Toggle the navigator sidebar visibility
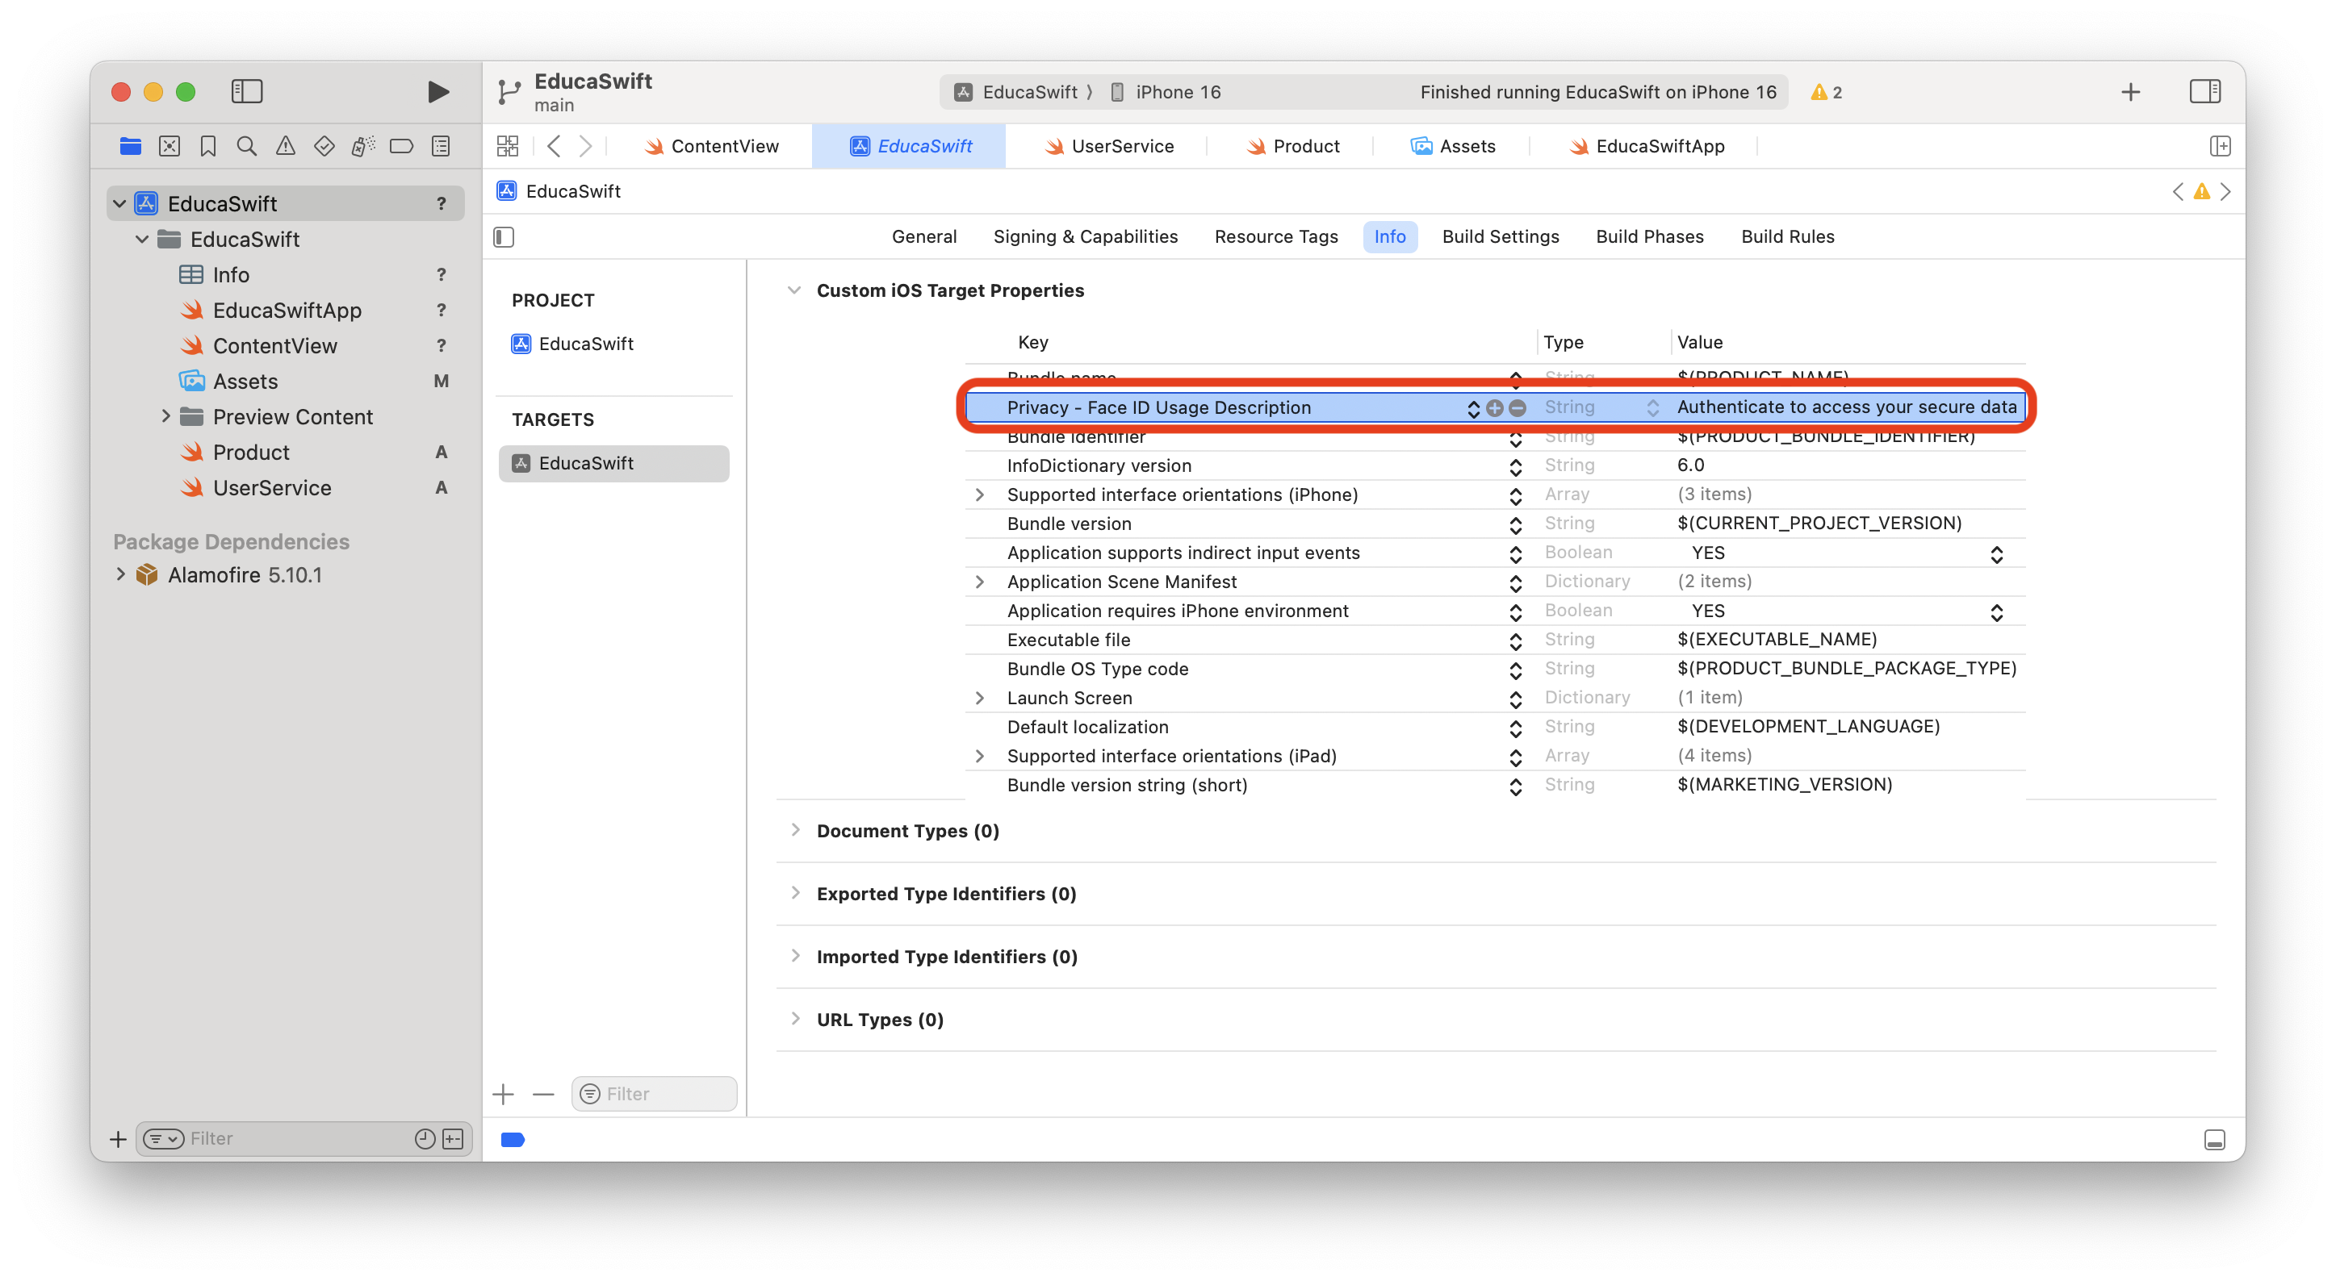 pos(247,91)
